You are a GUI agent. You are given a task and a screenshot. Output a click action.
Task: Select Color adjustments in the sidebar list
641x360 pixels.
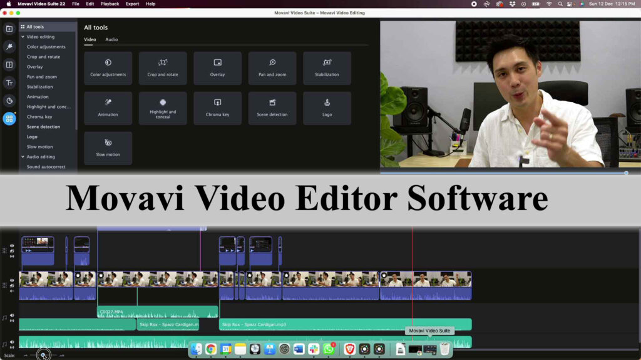click(46, 47)
